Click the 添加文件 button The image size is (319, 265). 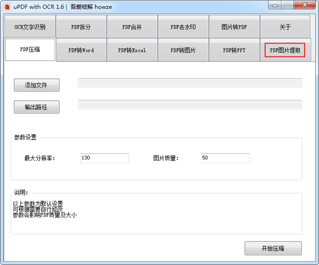36,85
